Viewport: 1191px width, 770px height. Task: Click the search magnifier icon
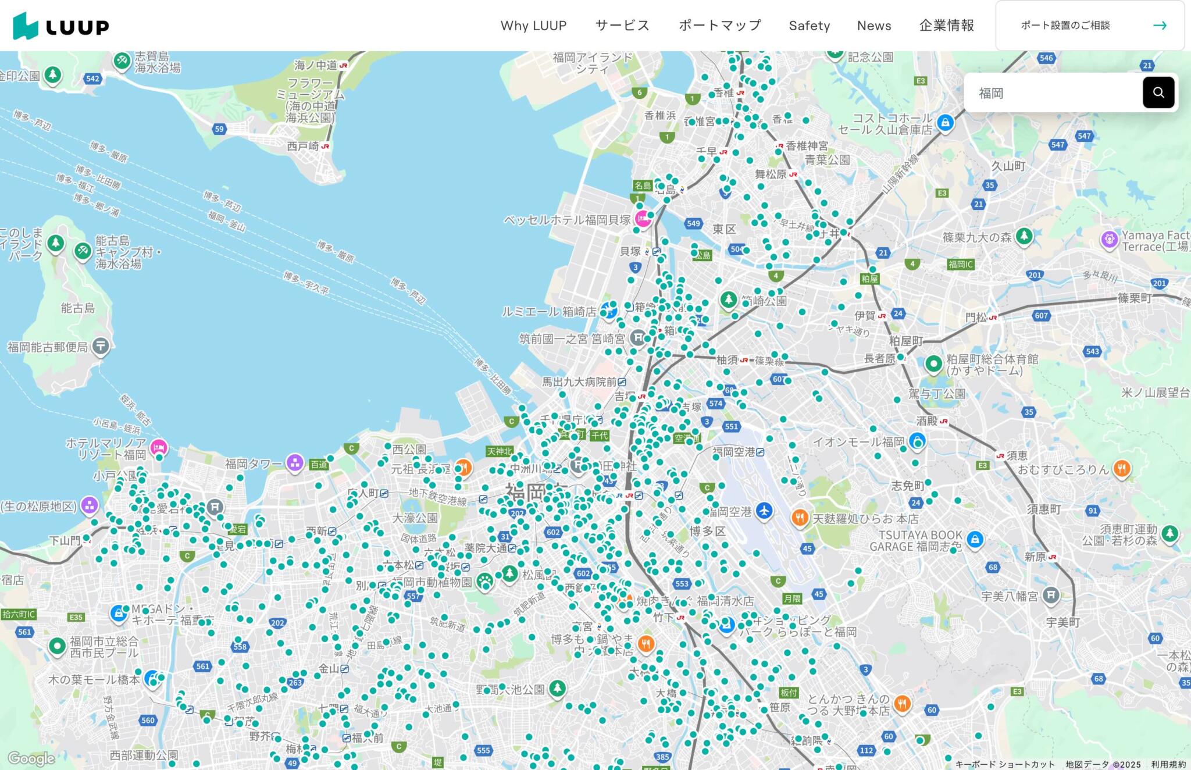pos(1158,92)
